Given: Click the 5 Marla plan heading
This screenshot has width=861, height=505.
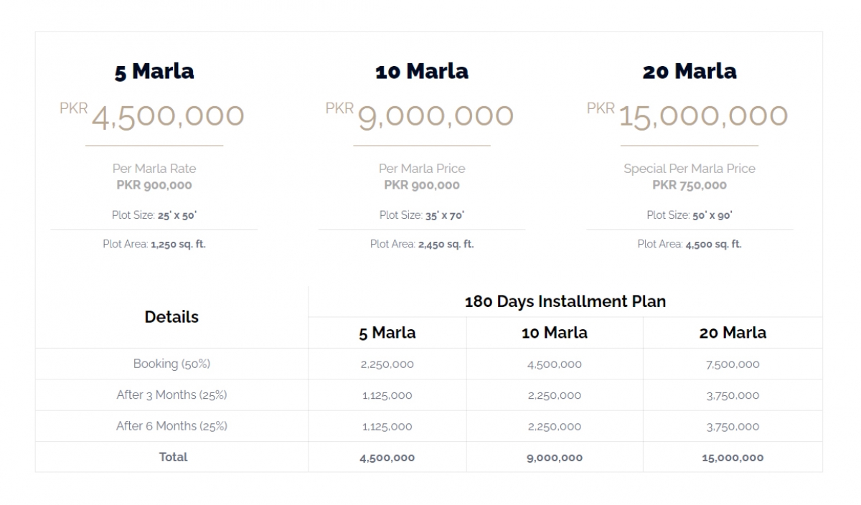Looking at the screenshot, I should click(x=154, y=71).
